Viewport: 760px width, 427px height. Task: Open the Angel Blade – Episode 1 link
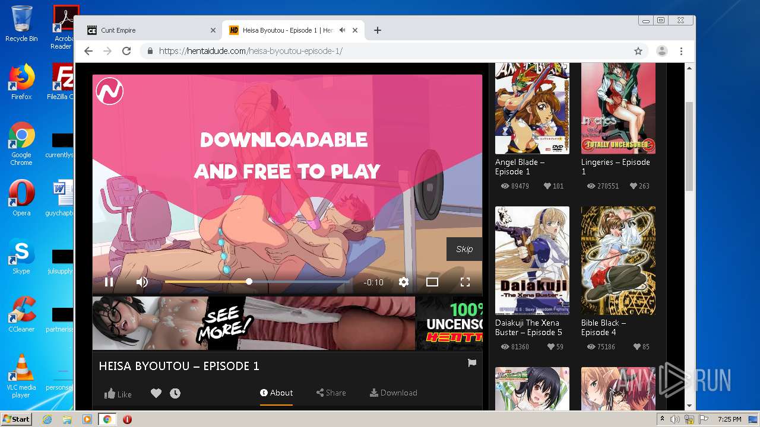pyautogui.click(x=520, y=167)
